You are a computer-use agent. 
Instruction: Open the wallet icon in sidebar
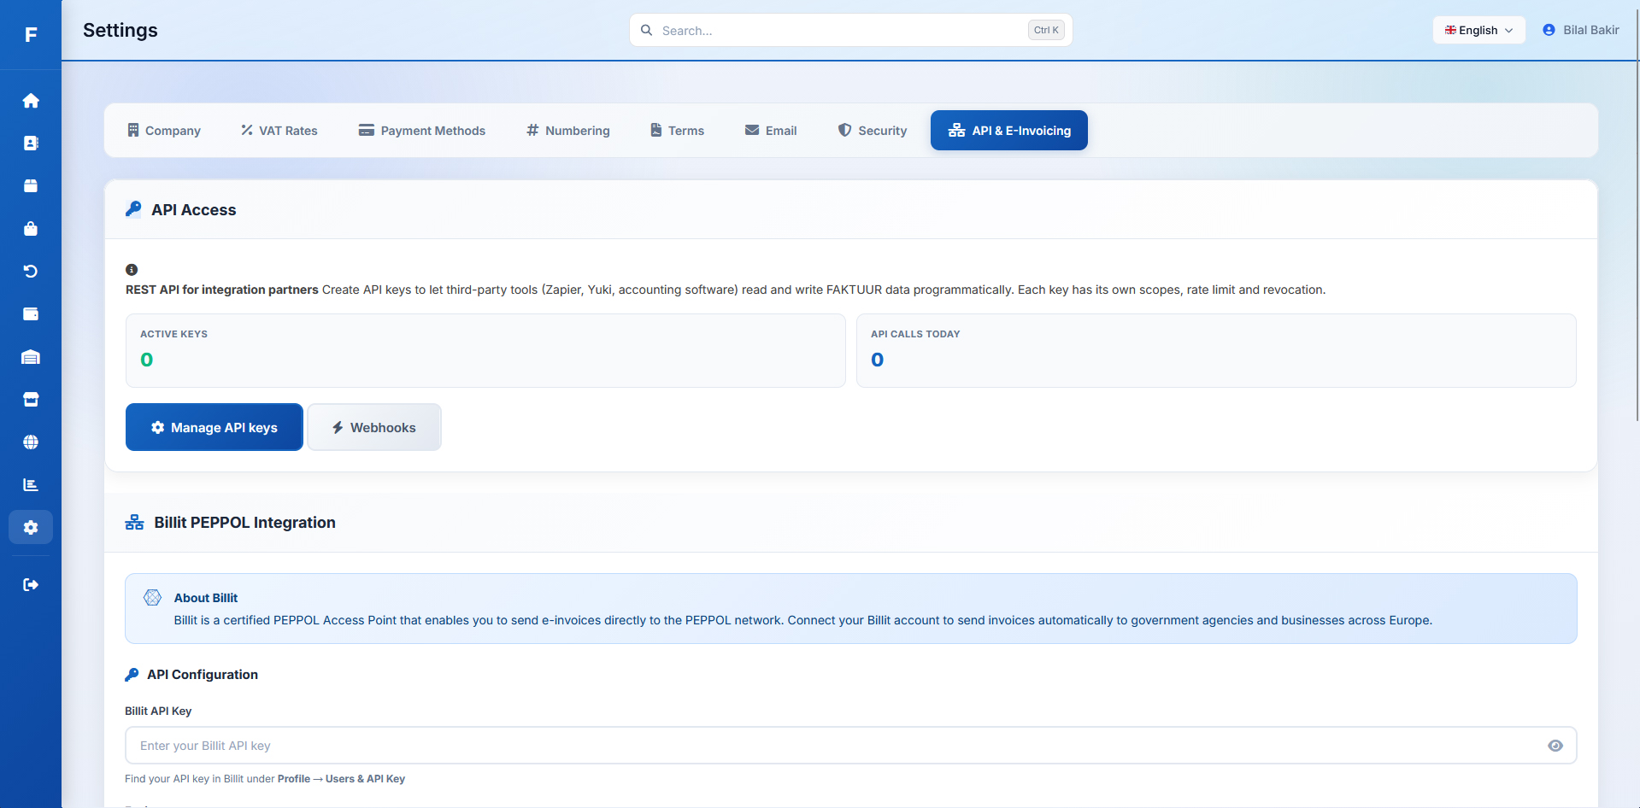[x=31, y=314]
